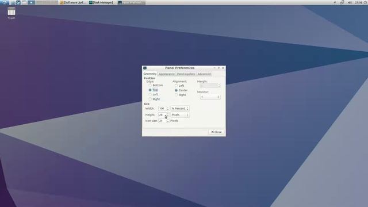Click the Panel Preferences taskbar entry
Image resolution: width=368 pixels, height=207 pixels.
point(131,2)
